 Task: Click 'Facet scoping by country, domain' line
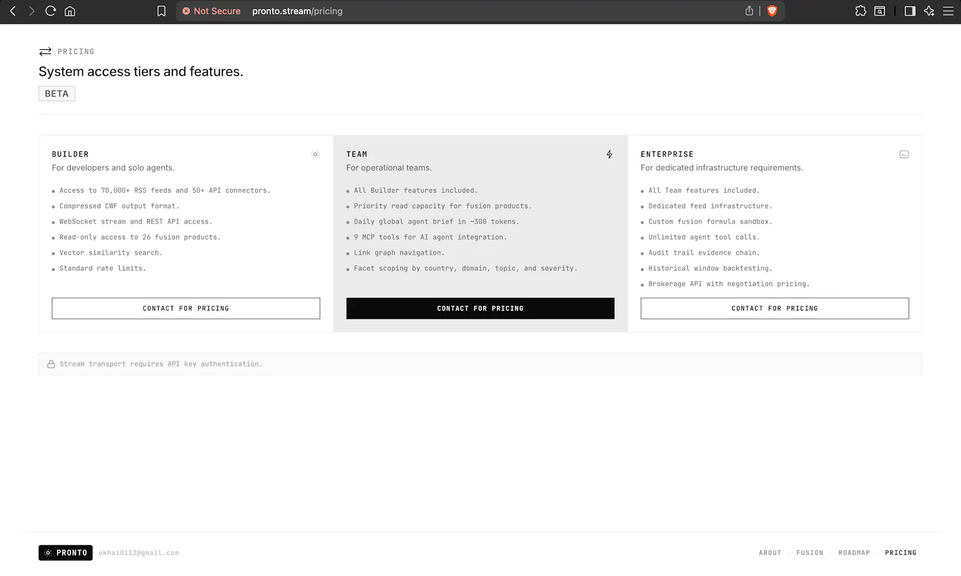[465, 268]
